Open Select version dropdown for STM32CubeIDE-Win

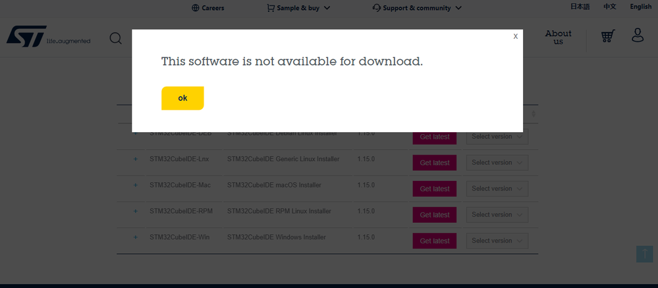[497, 241]
